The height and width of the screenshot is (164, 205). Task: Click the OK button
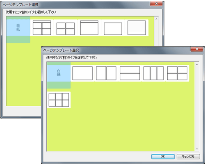163,157
